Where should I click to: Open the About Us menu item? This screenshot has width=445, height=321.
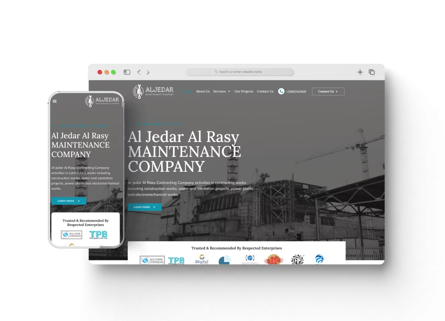203,92
